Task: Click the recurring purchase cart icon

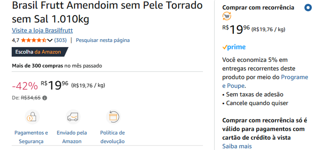Action: 227,16
